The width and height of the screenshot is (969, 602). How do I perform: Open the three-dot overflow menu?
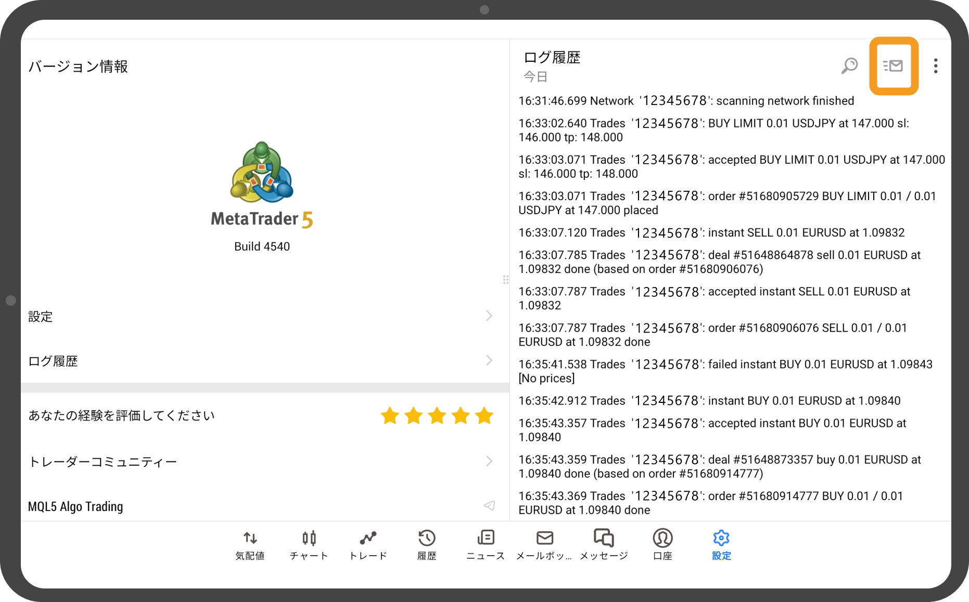pos(936,66)
